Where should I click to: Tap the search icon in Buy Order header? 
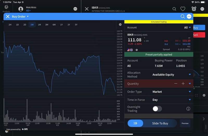point(183,17)
